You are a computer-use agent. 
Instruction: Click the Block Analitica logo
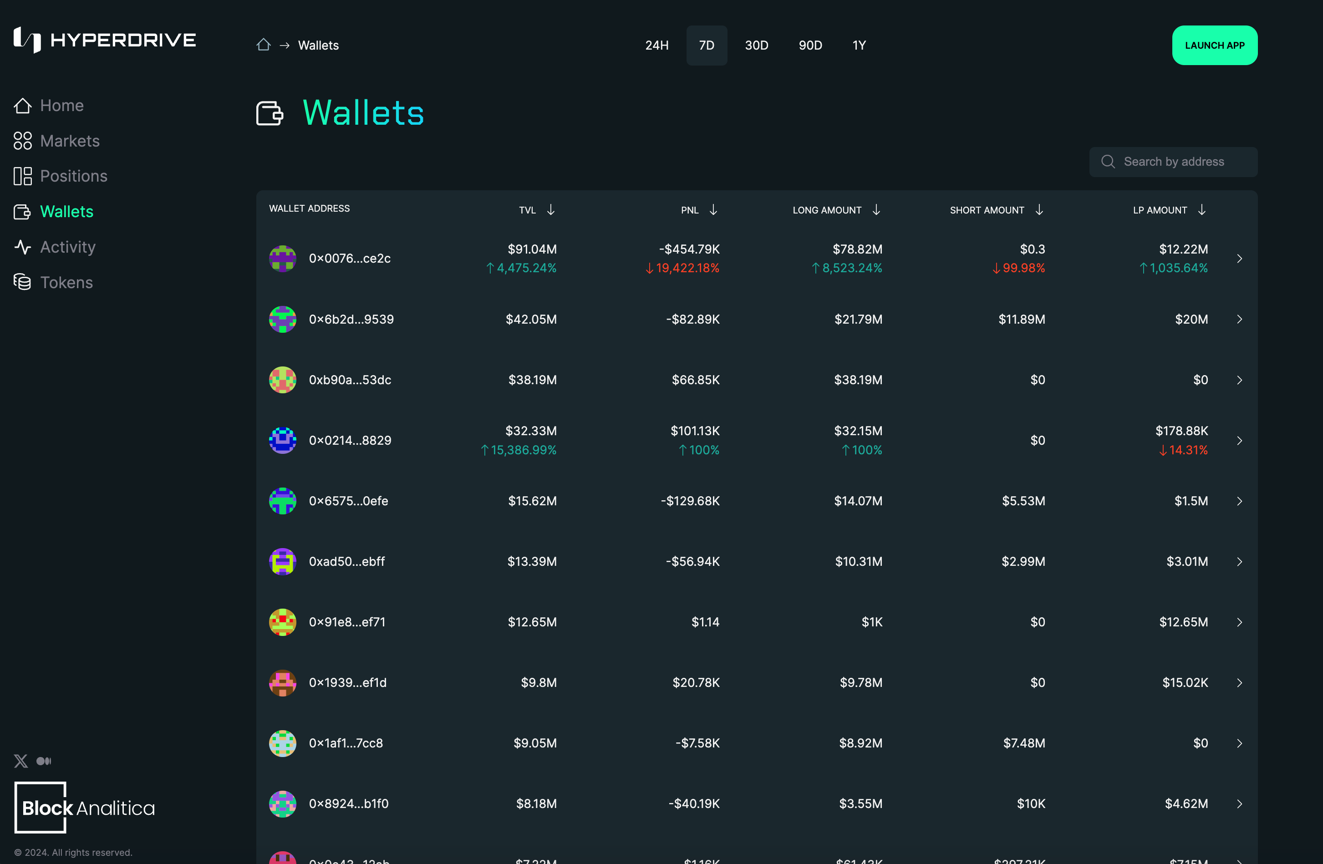click(85, 807)
